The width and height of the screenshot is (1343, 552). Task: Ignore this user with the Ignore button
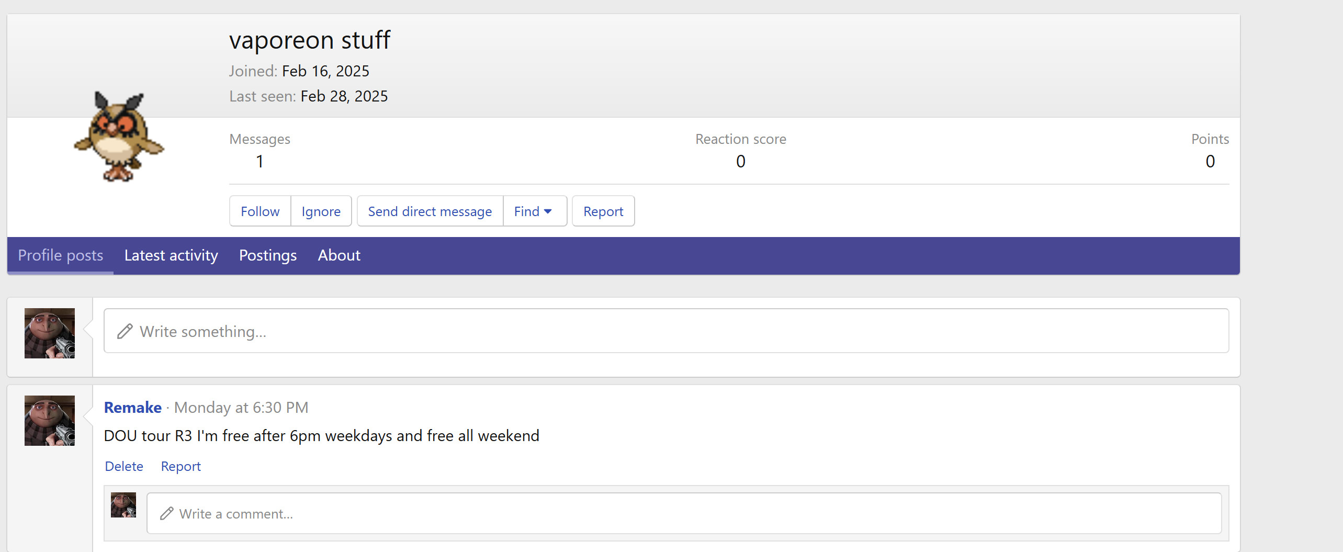coord(321,211)
